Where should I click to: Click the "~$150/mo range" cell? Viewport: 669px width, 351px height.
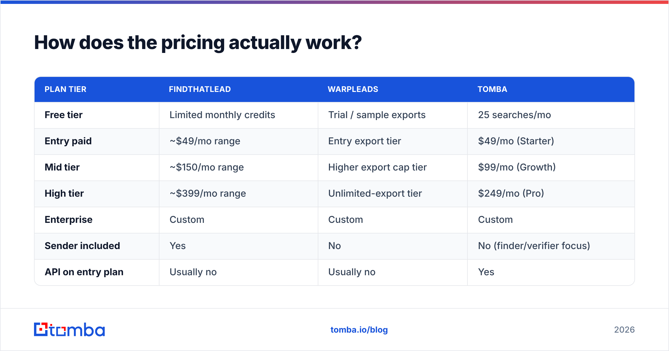[207, 167]
